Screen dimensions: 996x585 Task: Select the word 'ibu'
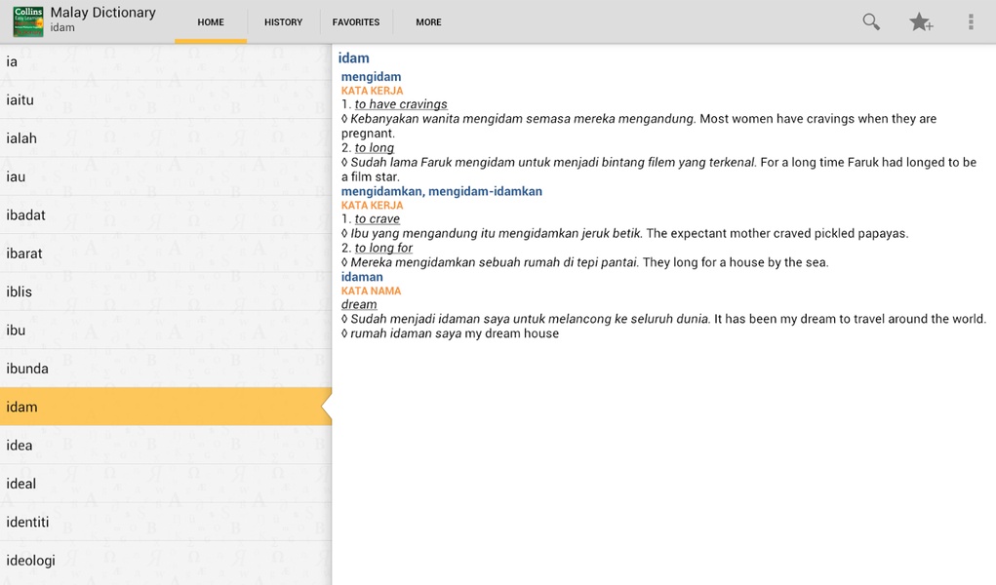pos(166,330)
